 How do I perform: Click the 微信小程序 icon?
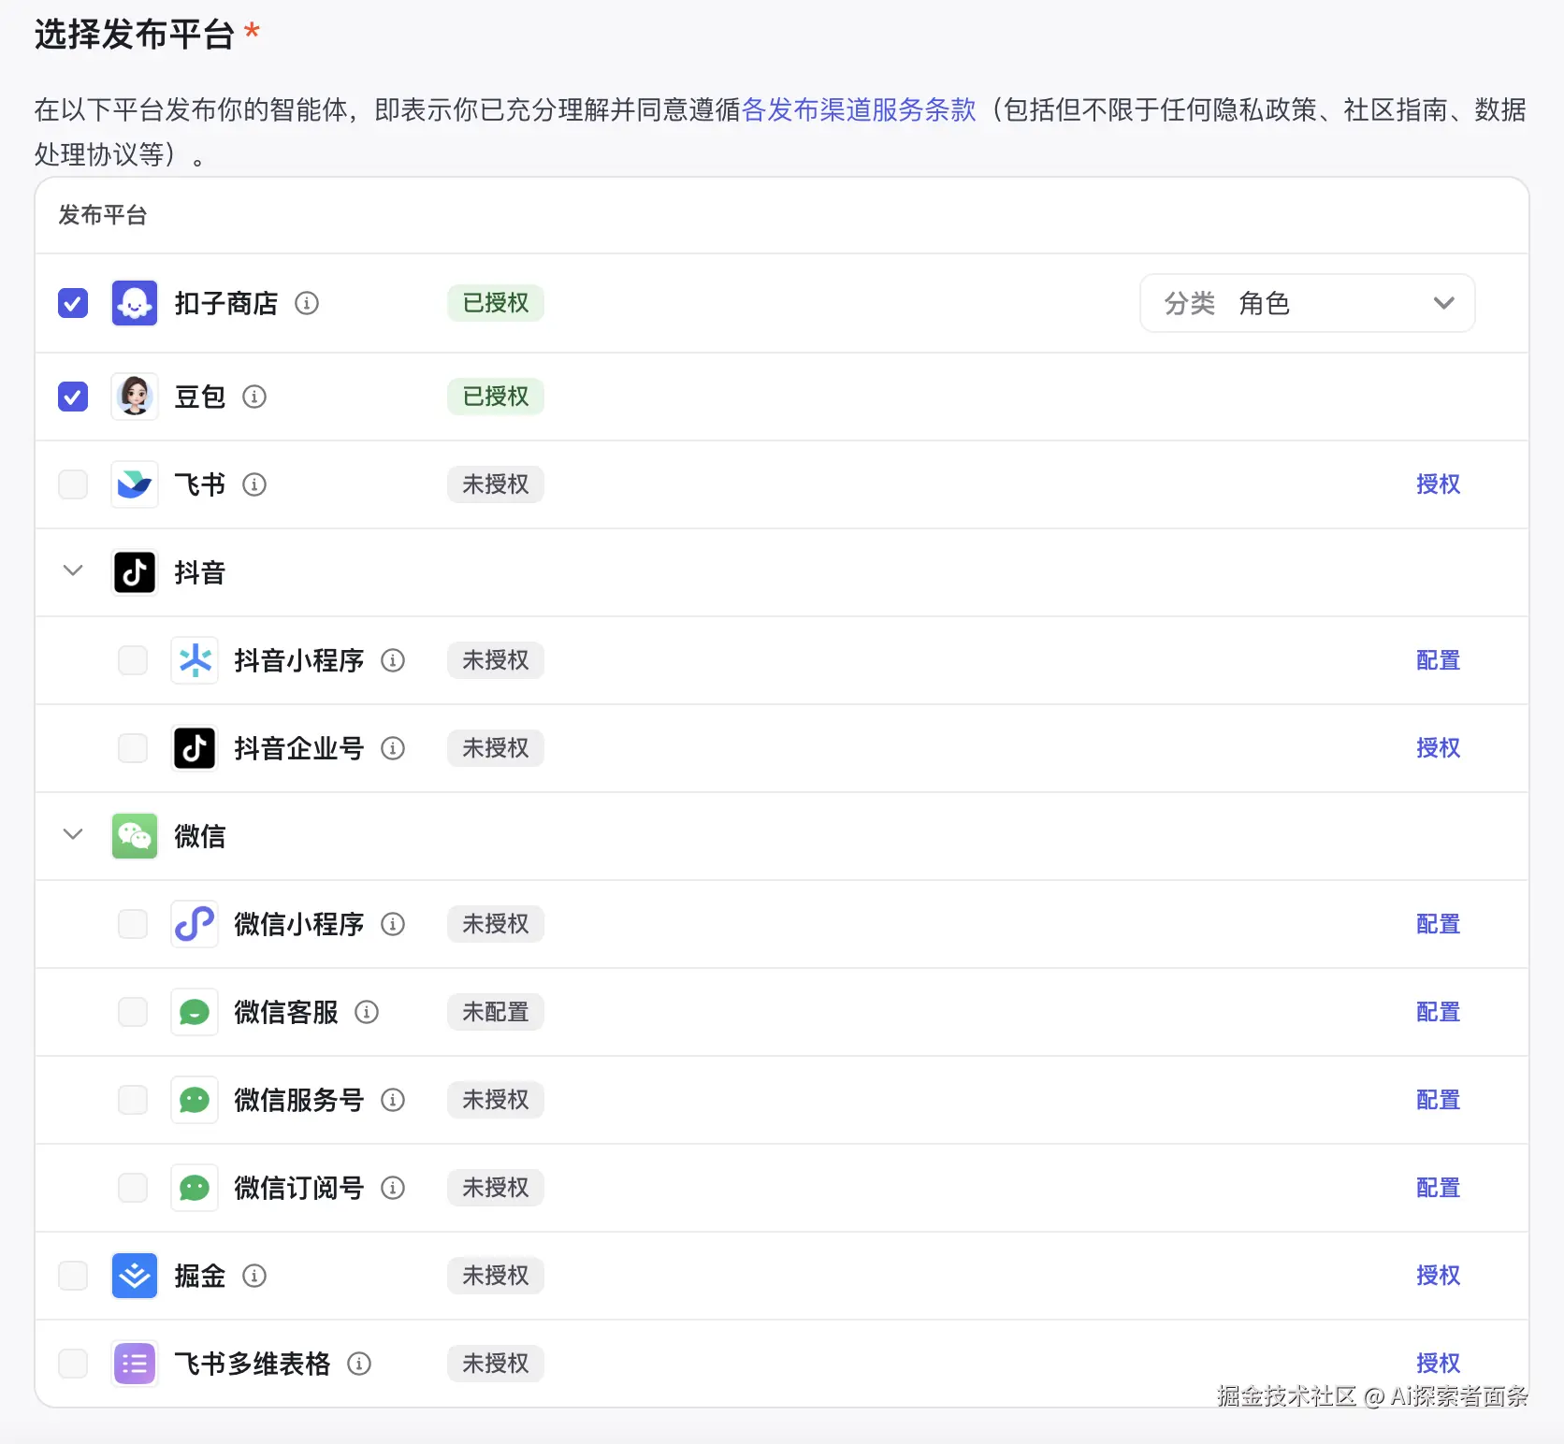[195, 924]
